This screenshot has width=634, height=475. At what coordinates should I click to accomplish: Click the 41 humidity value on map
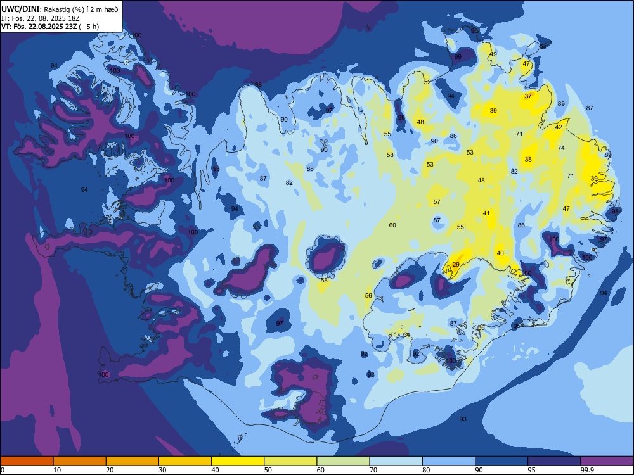[x=486, y=213]
